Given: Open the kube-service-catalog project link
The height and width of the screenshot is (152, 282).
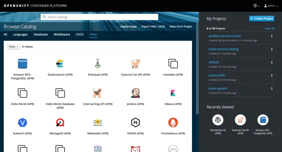Looking at the screenshot, I should tap(224, 49).
